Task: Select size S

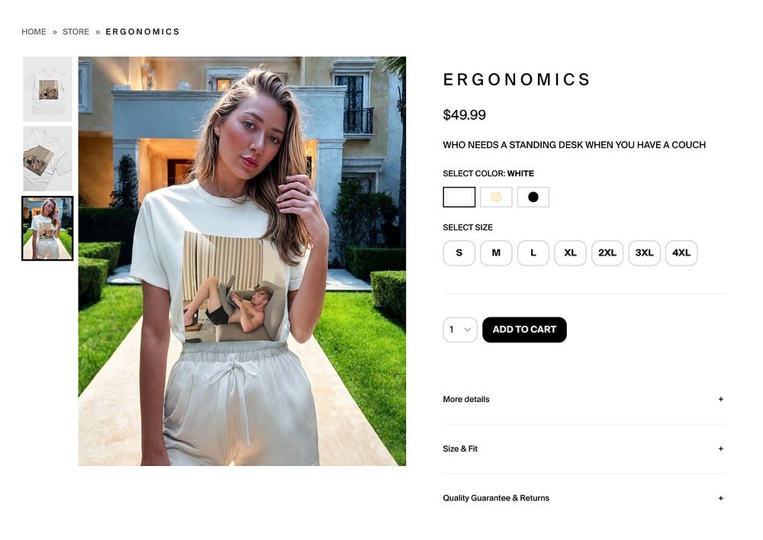Action: 459,253
